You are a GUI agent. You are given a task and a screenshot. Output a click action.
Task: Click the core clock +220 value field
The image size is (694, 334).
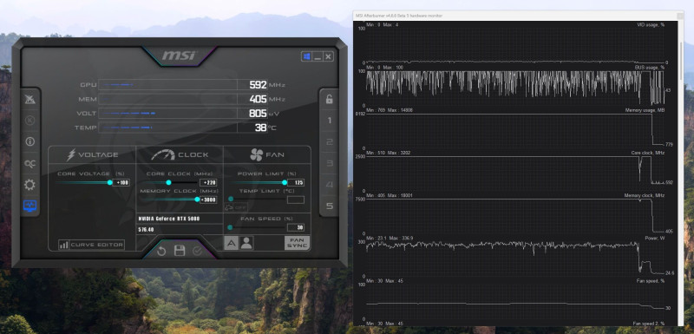pyautogui.click(x=208, y=182)
